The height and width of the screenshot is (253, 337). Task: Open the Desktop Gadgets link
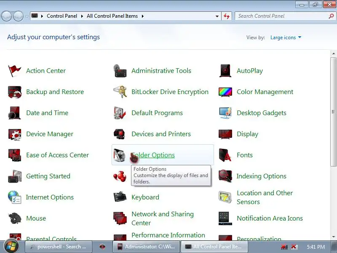pyautogui.click(x=261, y=113)
